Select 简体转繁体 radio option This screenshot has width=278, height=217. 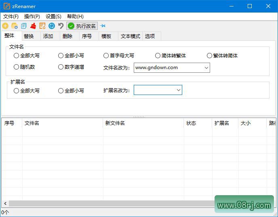point(171,56)
